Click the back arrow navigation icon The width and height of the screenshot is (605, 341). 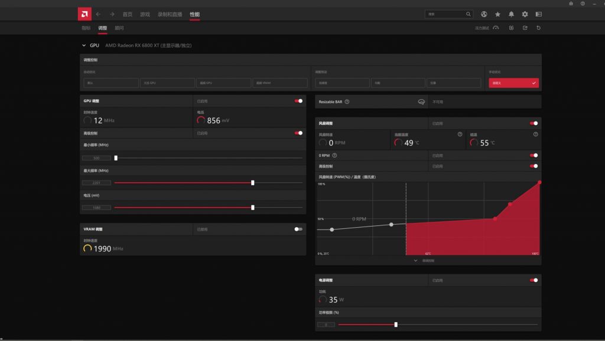(98, 14)
